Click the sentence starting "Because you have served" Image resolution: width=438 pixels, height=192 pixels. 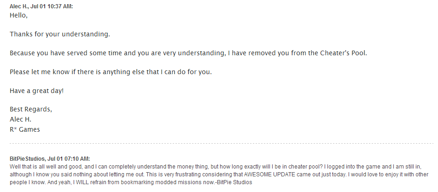point(138,53)
